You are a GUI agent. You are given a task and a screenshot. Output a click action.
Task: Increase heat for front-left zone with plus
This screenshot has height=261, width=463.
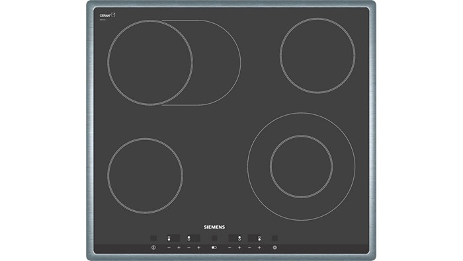179,247
